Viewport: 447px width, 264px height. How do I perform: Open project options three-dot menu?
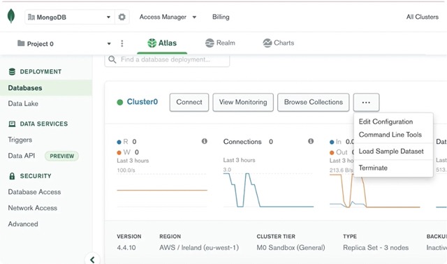(122, 43)
